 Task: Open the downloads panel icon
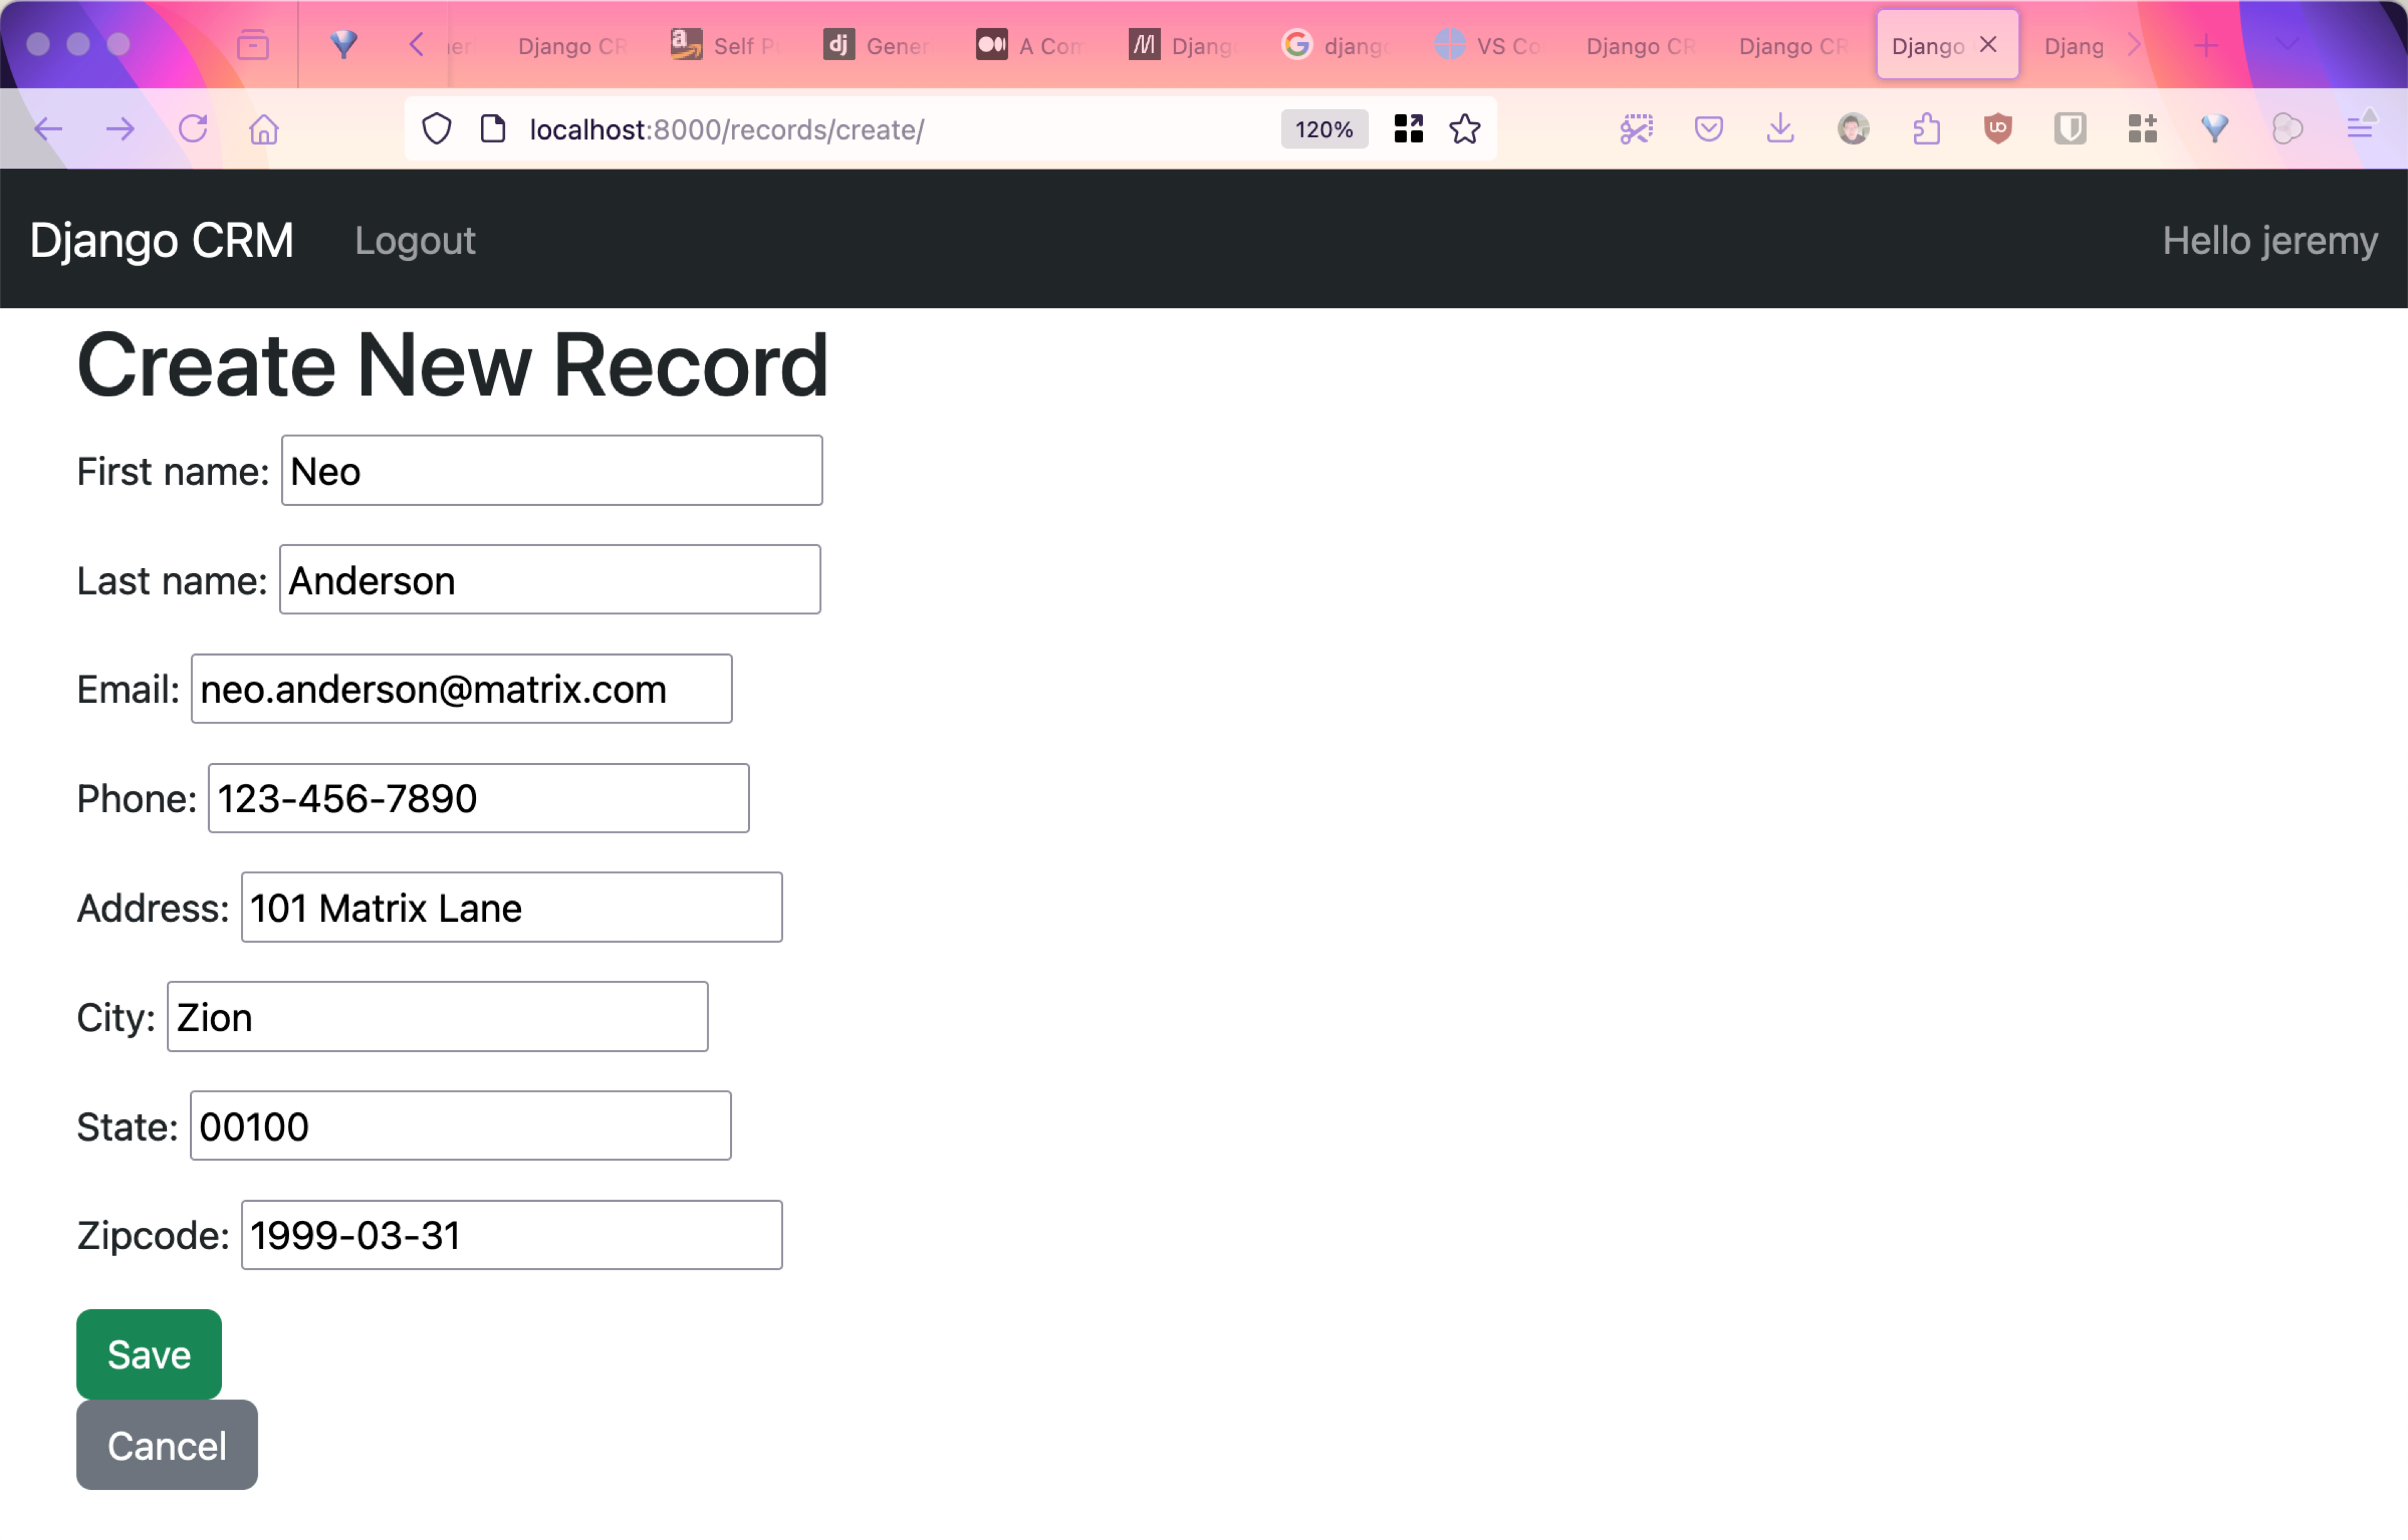(1780, 129)
